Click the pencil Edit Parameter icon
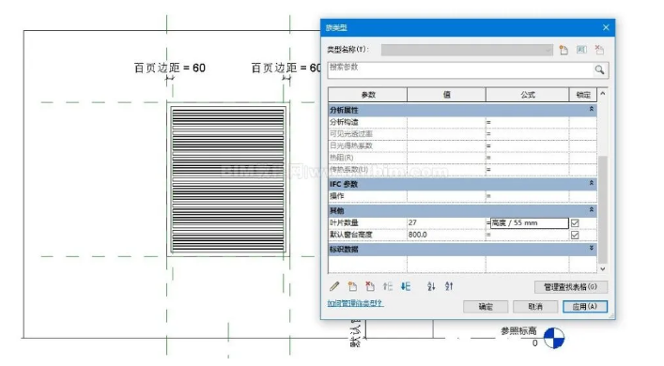This screenshot has width=664, height=366. (x=334, y=286)
